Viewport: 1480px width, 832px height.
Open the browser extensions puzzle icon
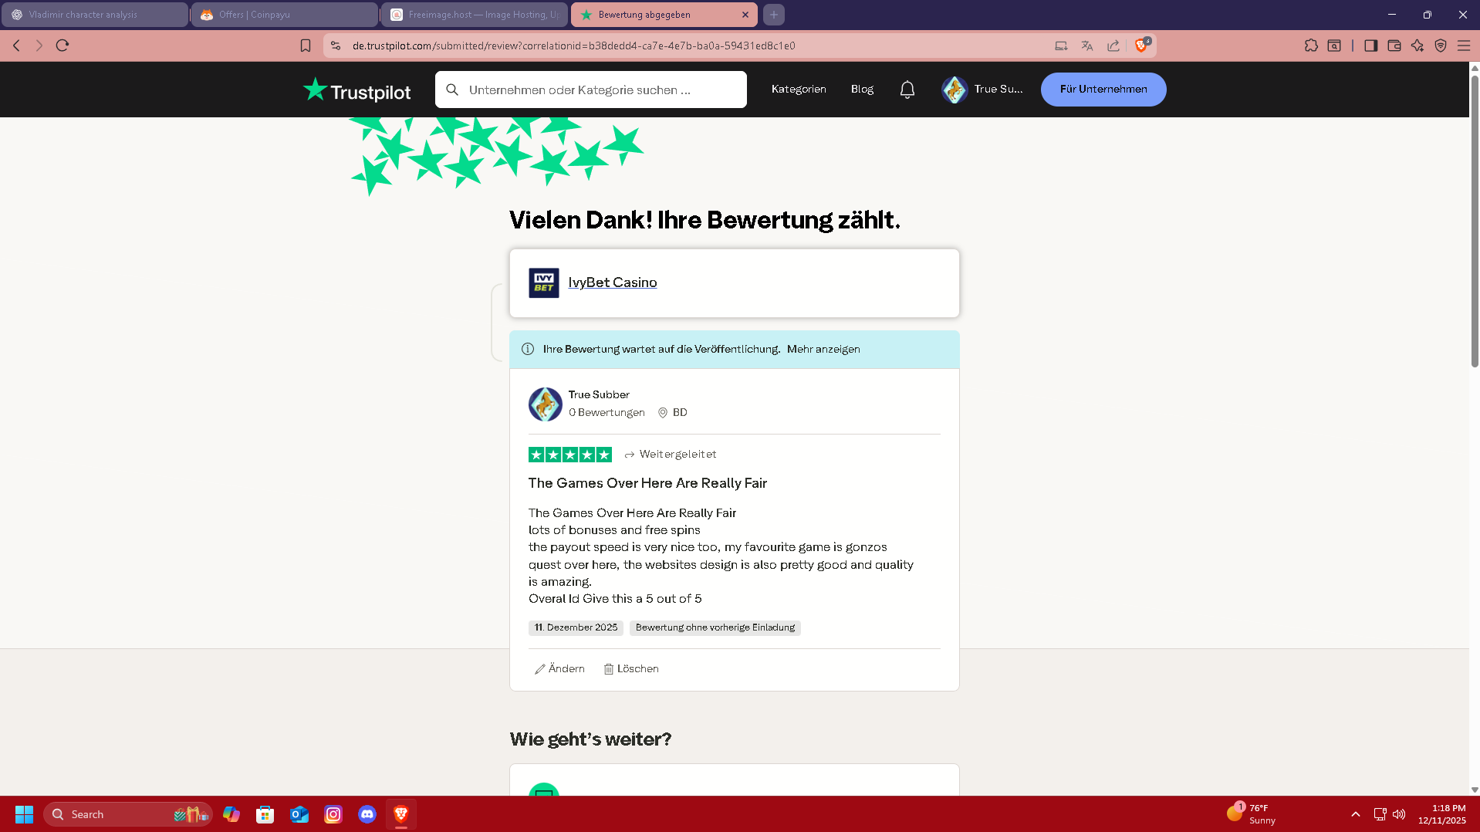pyautogui.click(x=1311, y=46)
